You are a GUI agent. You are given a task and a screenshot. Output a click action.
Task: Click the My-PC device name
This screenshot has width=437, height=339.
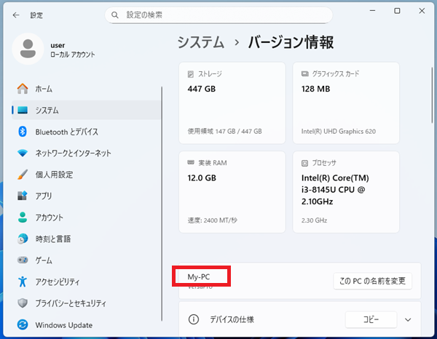click(x=199, y=277)
